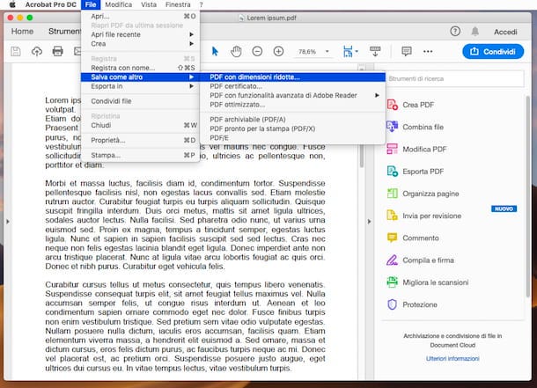Open Crea PDF tool
The width and height of the screenshot is (537, 388).
click(x=410, y=105)
